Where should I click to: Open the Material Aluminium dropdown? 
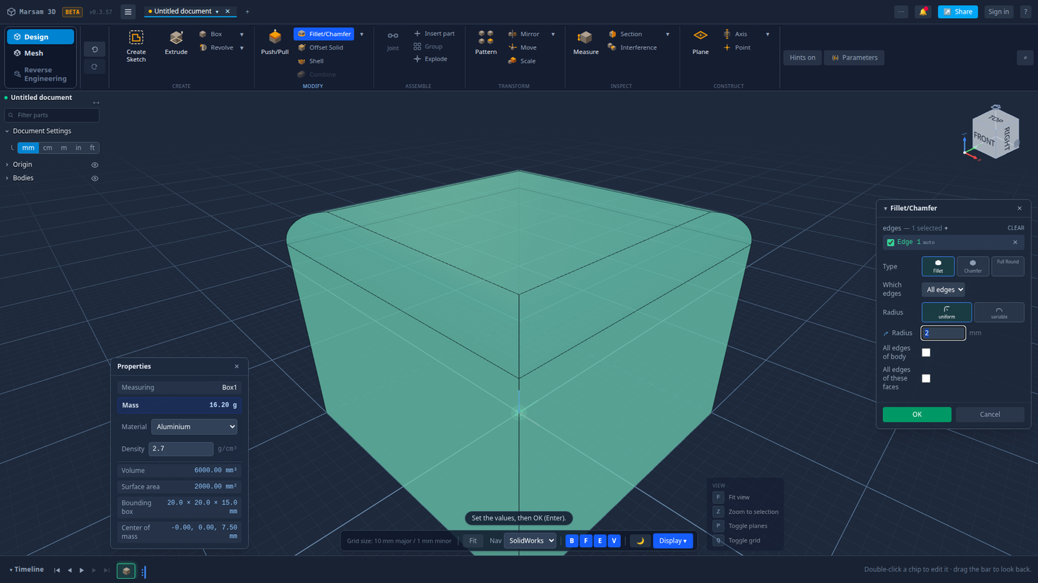pyautogui.click(x=194, y=427)
